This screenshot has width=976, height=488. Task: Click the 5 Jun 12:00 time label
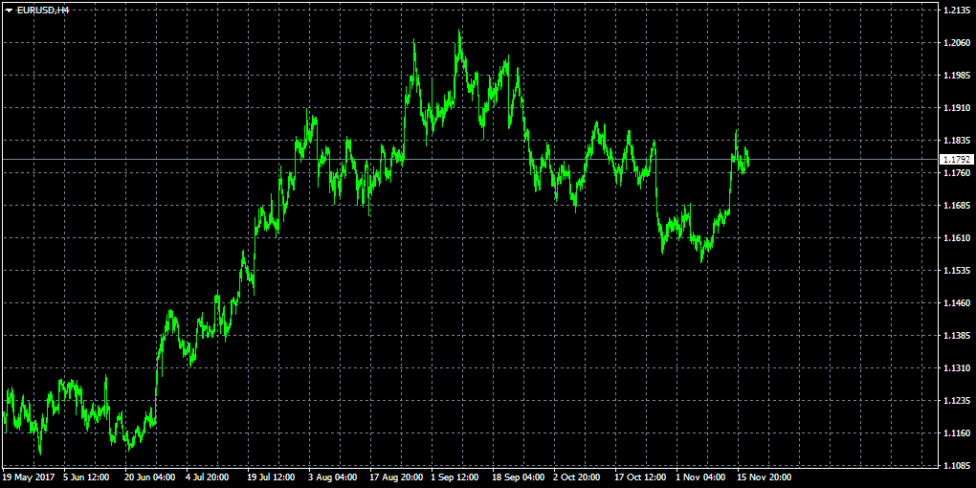(x=84, y=477)
